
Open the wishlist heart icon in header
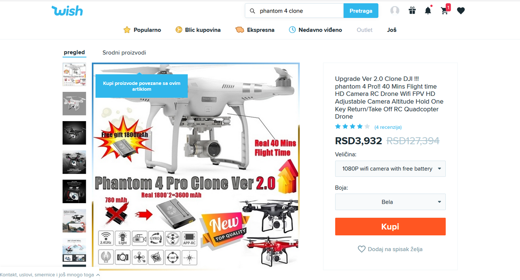pos(461,11)
